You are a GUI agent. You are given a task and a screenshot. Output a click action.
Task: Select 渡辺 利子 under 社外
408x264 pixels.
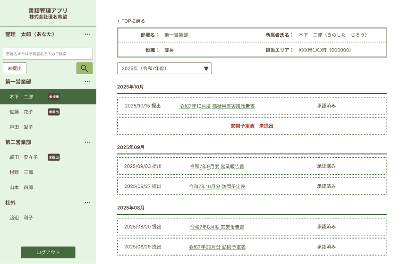click(22, 218)
